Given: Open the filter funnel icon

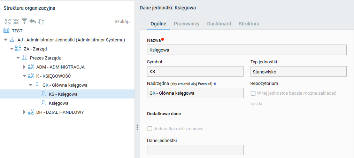Looking at the screenshot, I should click(x=24, y=22).
